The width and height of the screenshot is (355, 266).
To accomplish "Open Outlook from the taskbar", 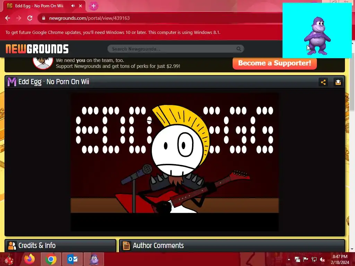I will pyautogui.click(x=72, y=259).
